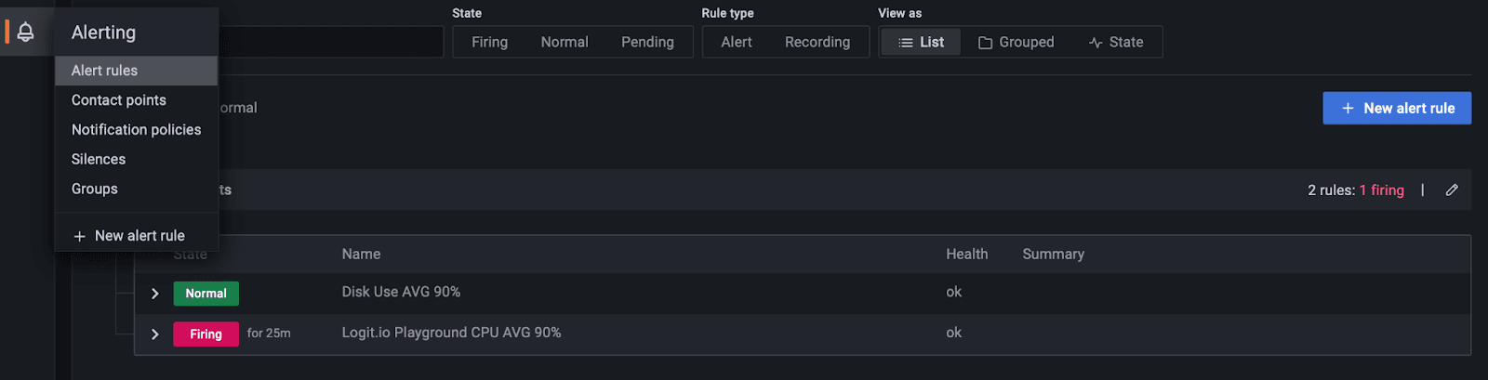1488x380 pixels.
Task: Filter rules by Normal state
Action: pyautogui.click(x=565, y=42)
